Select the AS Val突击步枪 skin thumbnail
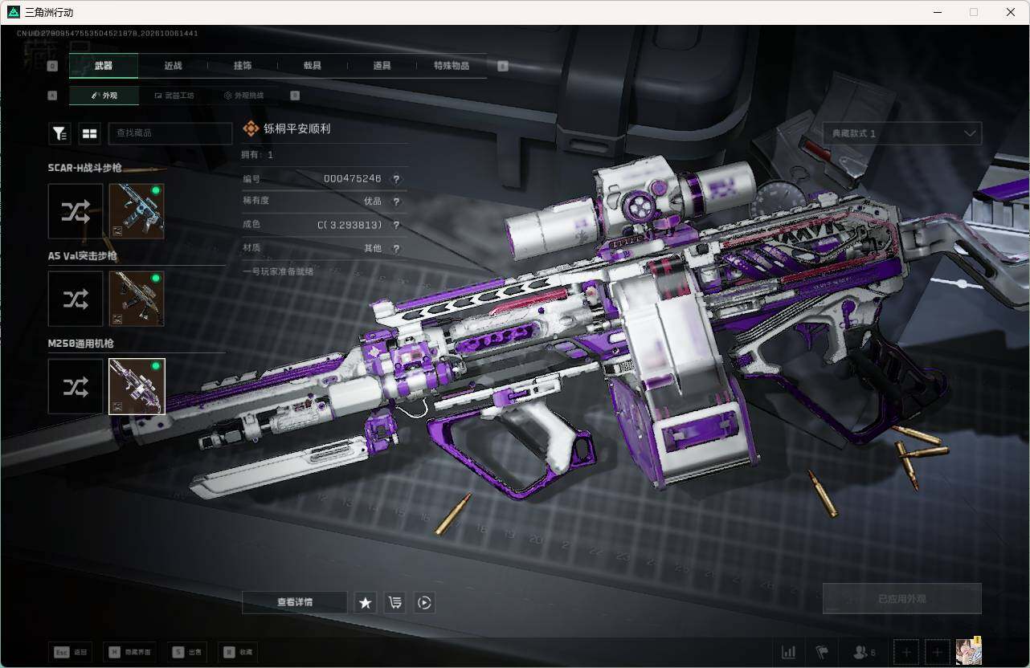This screenshot has height=668, width=1030. (x=137, y=299)
